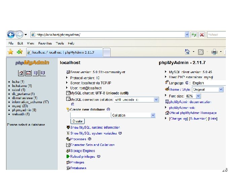Viewport: 242px width, 182px height.
Task: Open Official phpMyAdmin Homepage link
Action: point(193,113)
